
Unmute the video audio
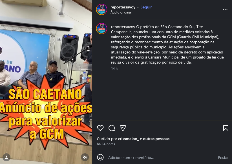[85, 157]
